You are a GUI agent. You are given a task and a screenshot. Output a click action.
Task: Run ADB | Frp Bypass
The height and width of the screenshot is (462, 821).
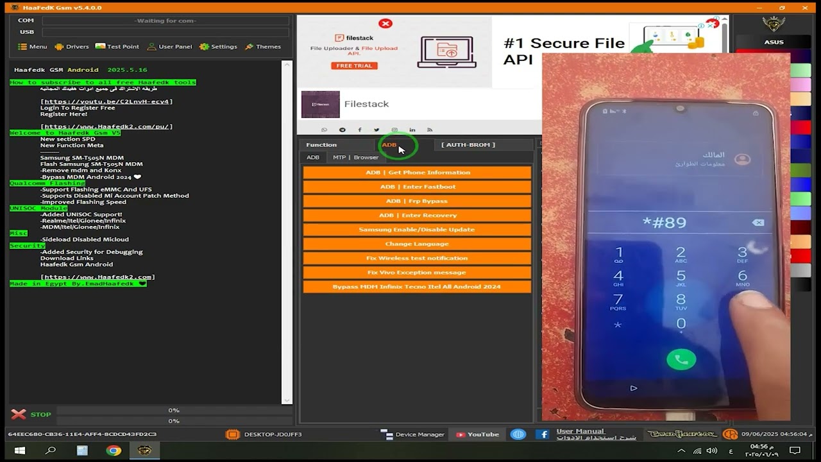point(417,201)
